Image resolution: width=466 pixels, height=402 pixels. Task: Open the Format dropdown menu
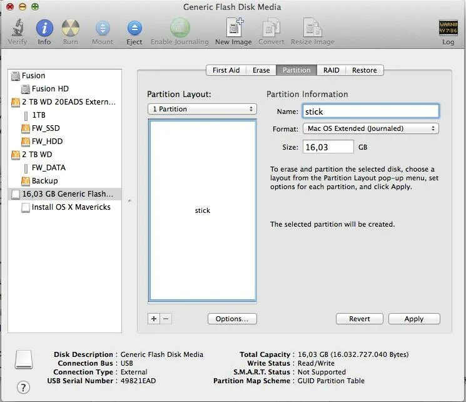click(370, 128)
